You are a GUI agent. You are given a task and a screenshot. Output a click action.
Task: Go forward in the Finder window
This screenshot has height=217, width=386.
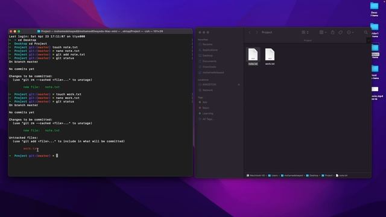click(256, 33)
